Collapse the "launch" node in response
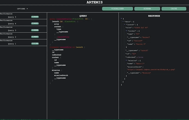This screenshot has width=189, height=120. coord(125,24)
